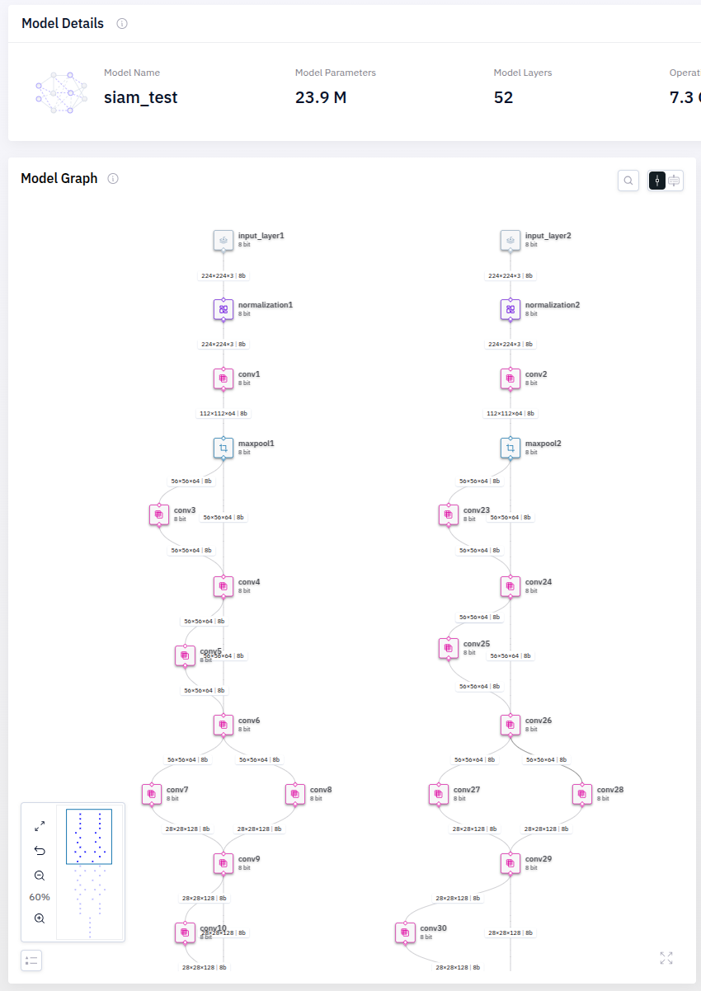Select the input_layer1 node icon
The image size is (701, 991).
coord(223,240)
